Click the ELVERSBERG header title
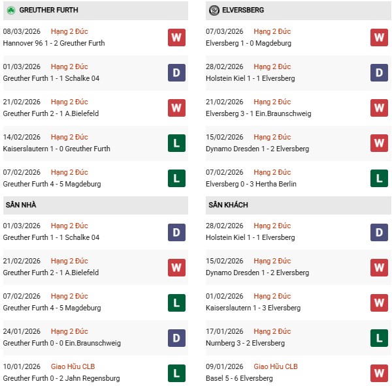This screenshot has width=392, height=386. pos(246,10)
